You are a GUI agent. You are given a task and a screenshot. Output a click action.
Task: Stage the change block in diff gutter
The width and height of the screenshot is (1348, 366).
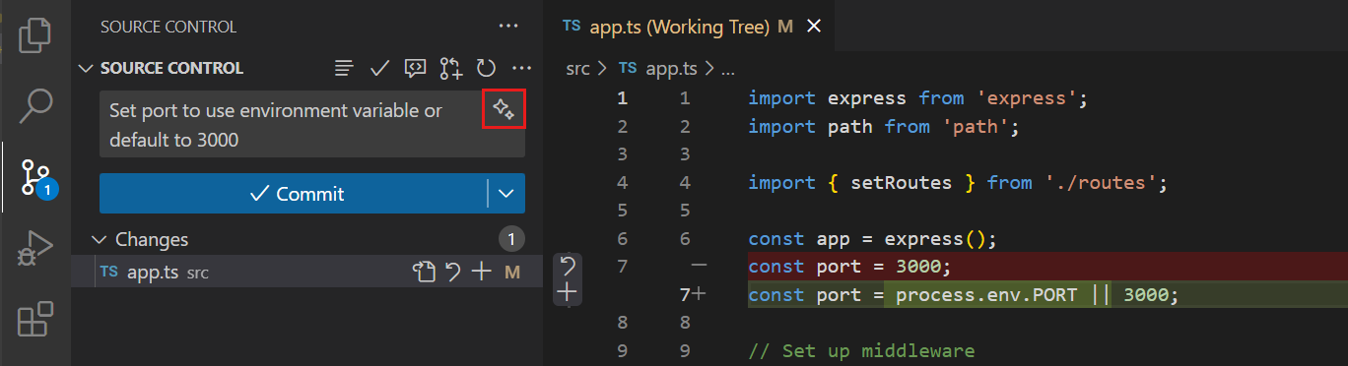(567, 292)
